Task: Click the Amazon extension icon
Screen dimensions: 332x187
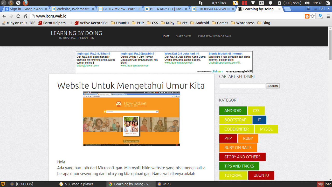Action: 320,16
